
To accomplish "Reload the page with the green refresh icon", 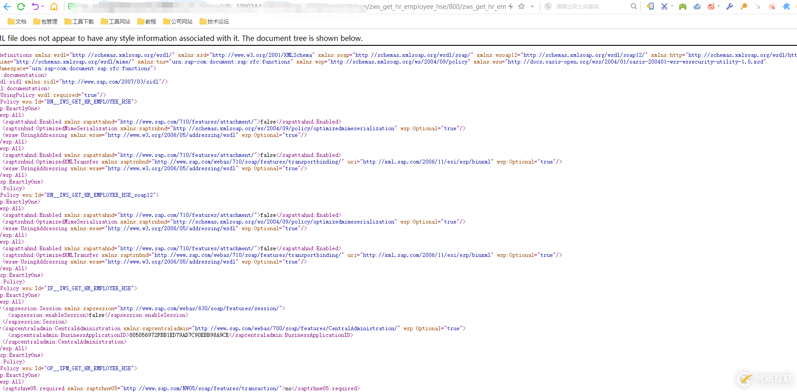I will 21,7.
